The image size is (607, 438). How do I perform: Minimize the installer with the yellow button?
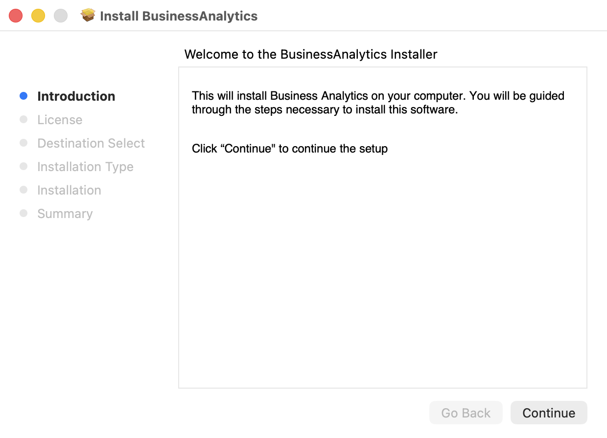click(38, 16)
